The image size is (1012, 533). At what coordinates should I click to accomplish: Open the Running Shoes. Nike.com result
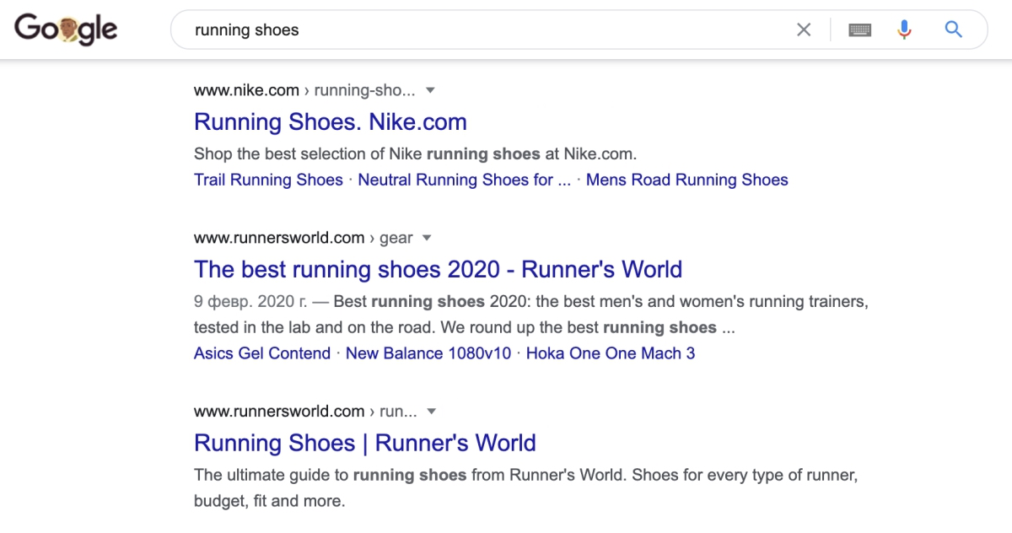[331, 121]
